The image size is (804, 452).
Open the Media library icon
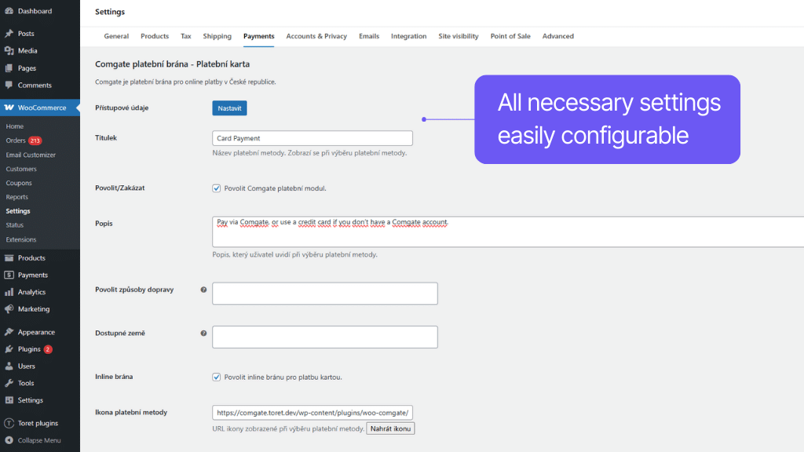(10, 52)
